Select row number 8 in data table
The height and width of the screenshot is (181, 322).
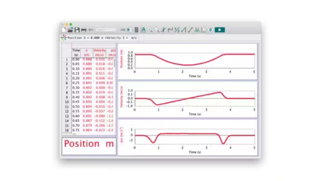coord(67,92)
